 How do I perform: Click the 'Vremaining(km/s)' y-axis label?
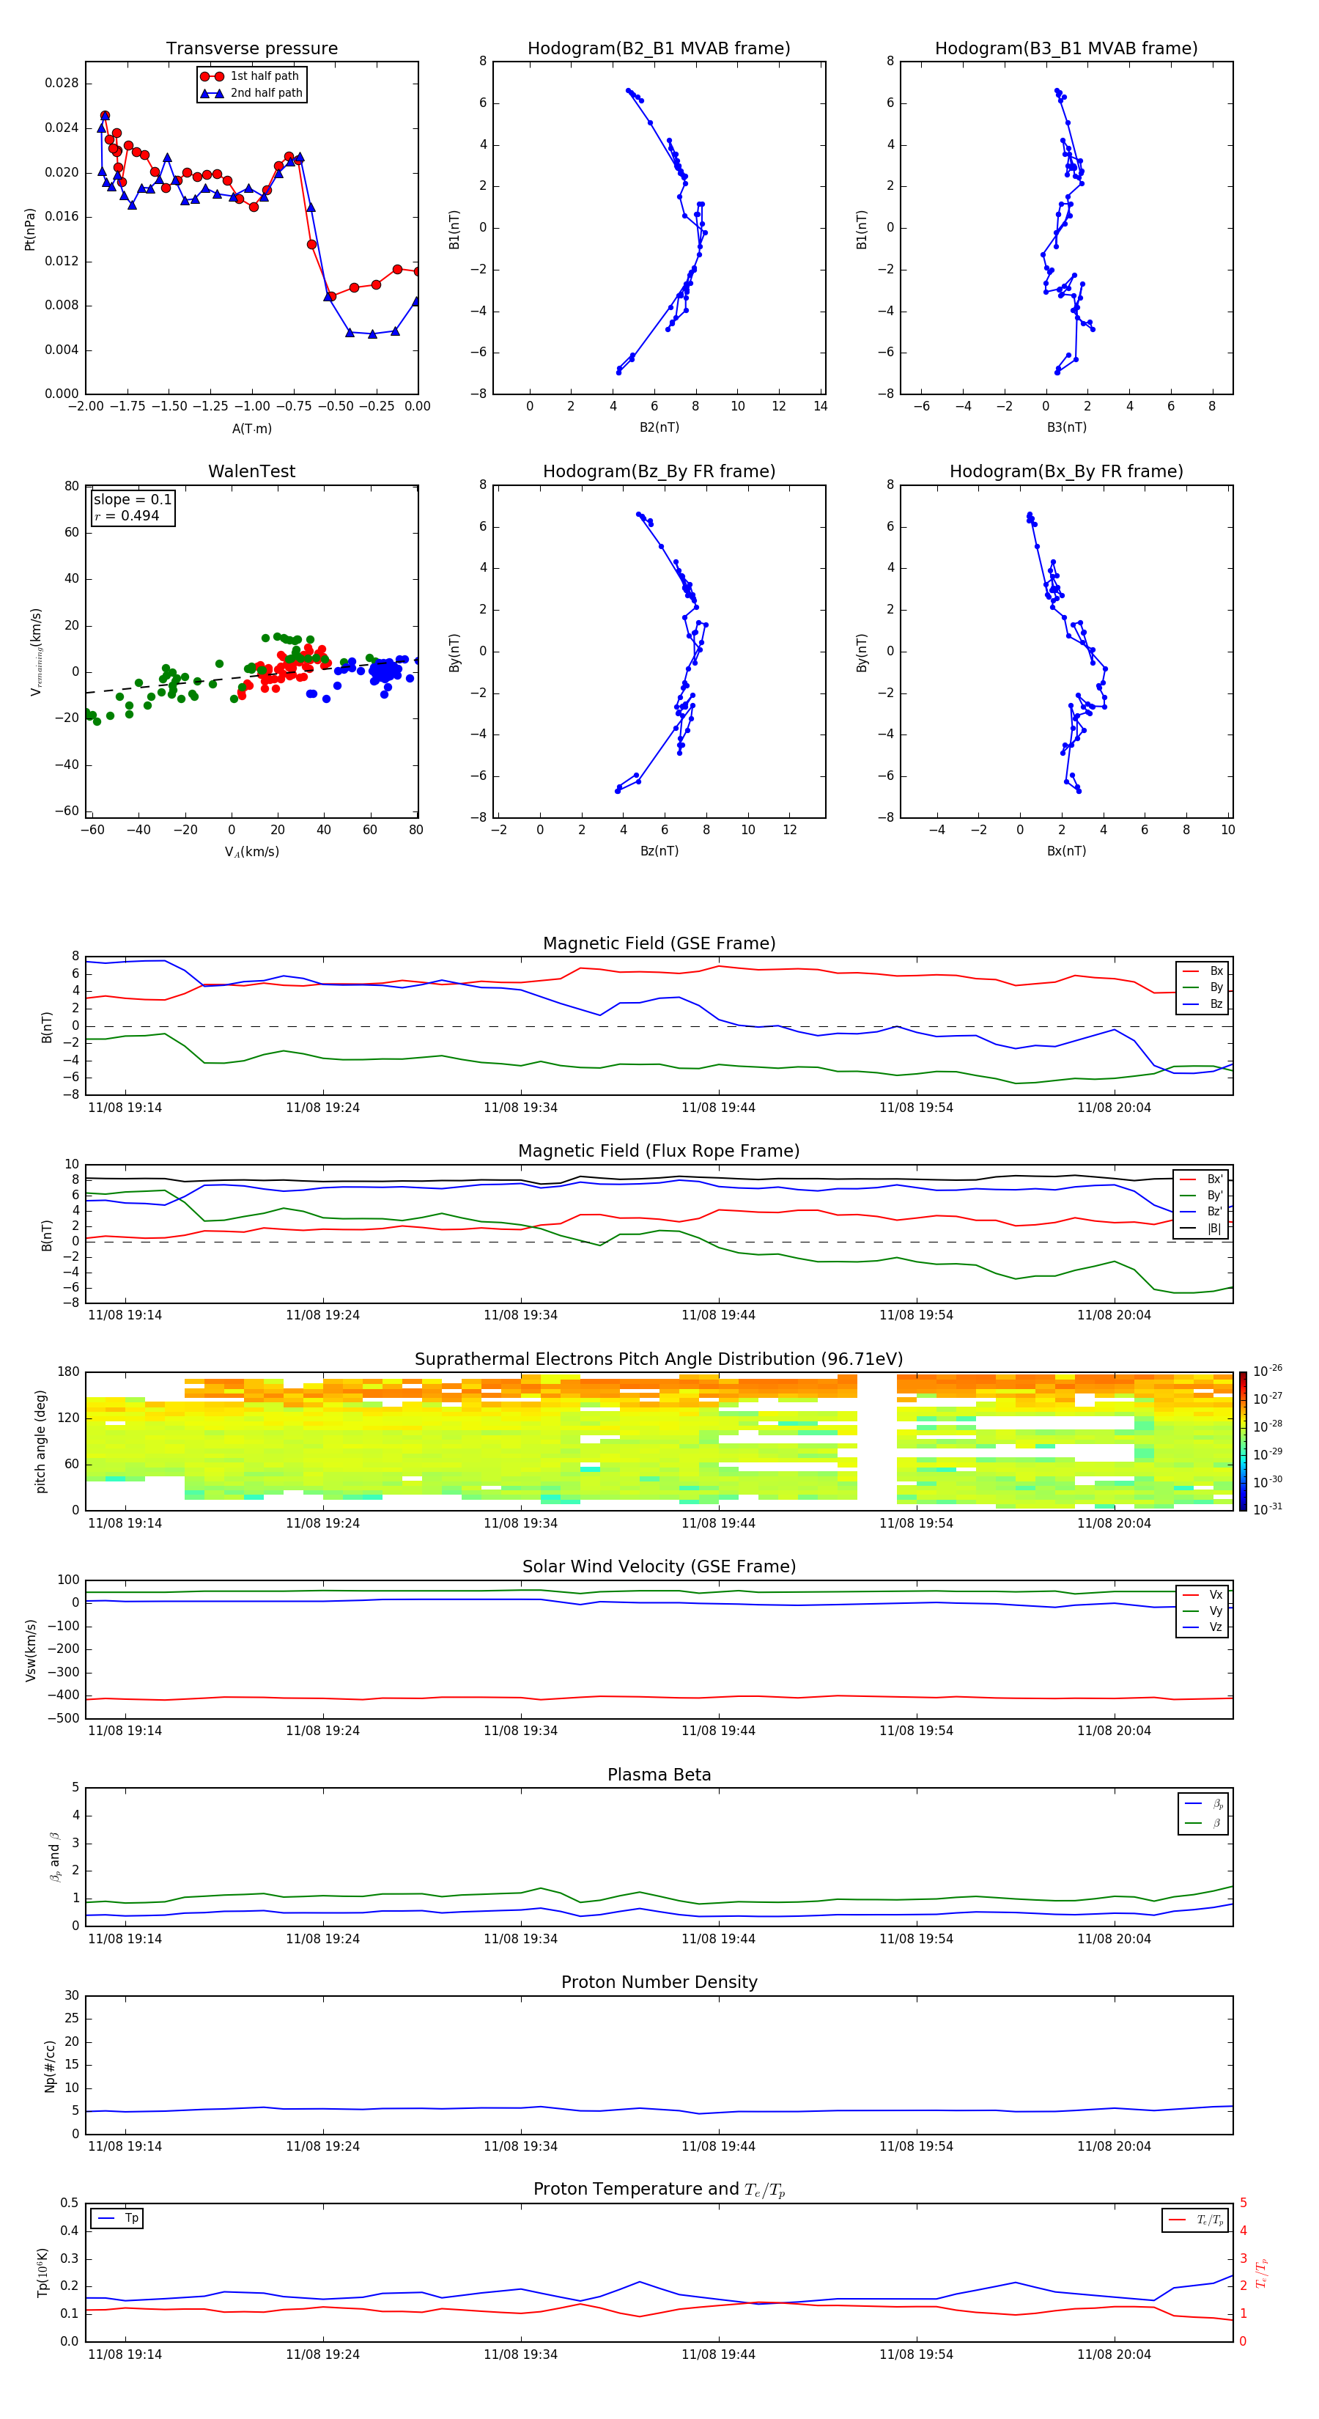click(37, 652)
